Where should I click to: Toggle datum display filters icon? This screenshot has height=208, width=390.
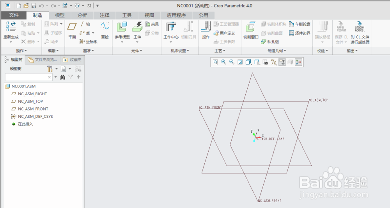pos(274,62)
